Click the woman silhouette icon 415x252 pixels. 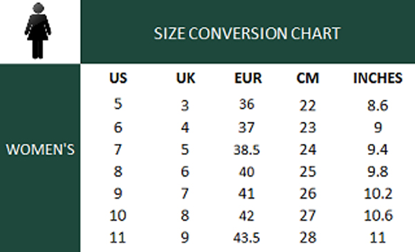(38, 30)
